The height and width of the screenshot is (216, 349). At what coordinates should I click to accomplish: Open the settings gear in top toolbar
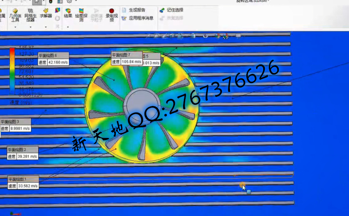click(69, 2)
